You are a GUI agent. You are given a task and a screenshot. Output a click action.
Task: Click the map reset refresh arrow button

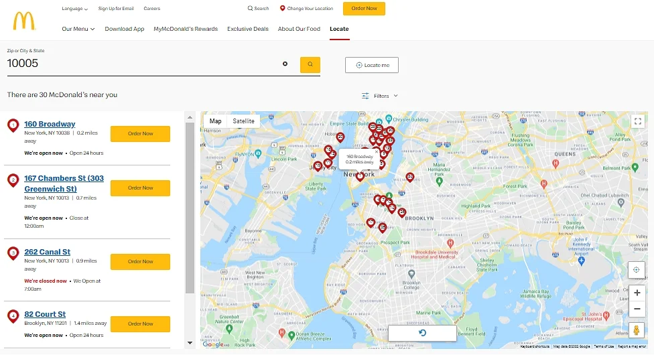pyautogui.click(x=422, y=333)
